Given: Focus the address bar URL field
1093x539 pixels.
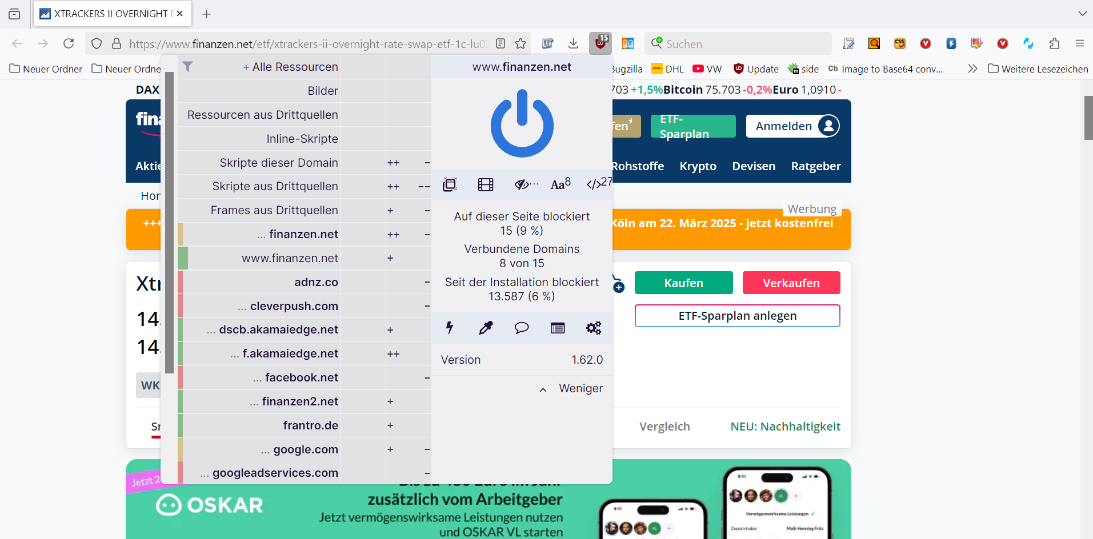Looking at the screenshot, I should point(309,43).
